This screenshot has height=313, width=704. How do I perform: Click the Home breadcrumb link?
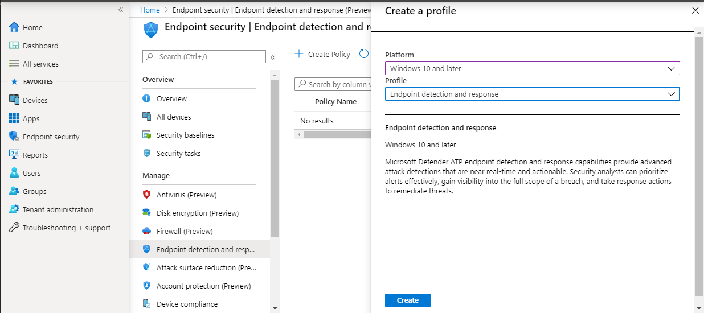click(x=150, y=10)
